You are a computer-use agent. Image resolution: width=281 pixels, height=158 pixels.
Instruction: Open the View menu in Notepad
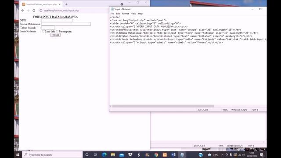[x=133, y=14]
